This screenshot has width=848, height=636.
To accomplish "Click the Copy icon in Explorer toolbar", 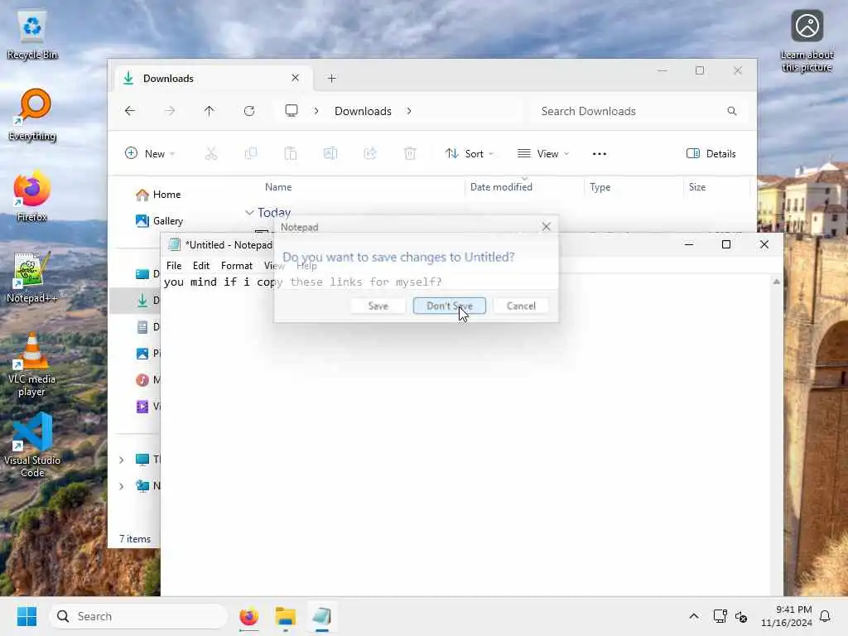I will tap(251, 153).
